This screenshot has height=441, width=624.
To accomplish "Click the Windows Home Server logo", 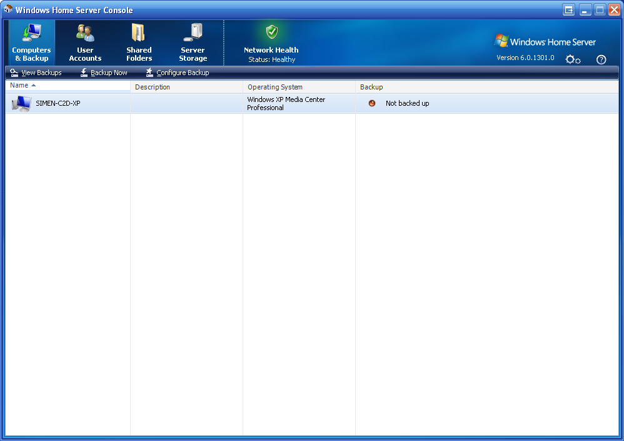I will coord(545,41).
